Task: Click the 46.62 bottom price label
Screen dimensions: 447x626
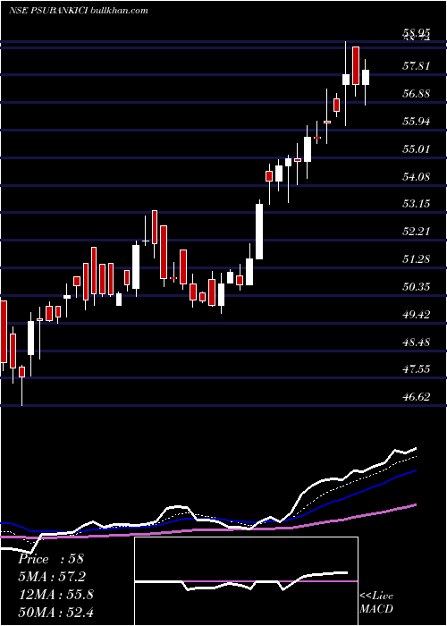Action: [417, 396]
